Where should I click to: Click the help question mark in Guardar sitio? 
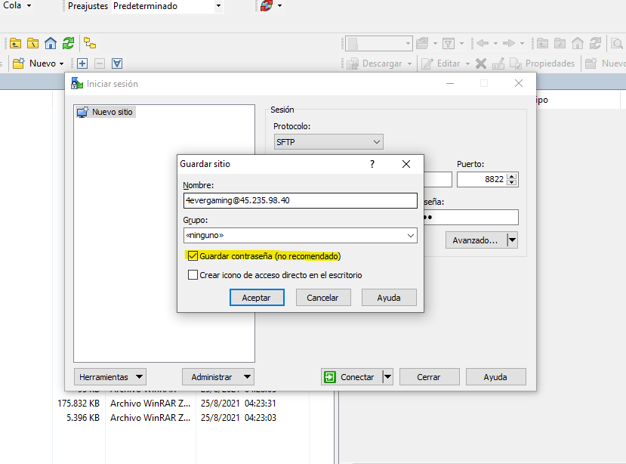372,164
